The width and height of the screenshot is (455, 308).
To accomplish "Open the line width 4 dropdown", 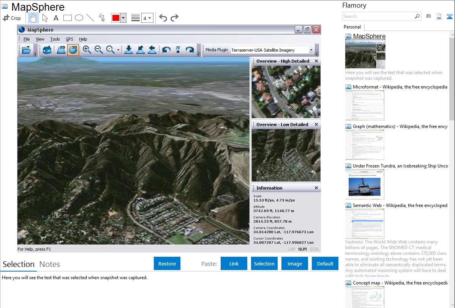I will [x=147, y=18].
